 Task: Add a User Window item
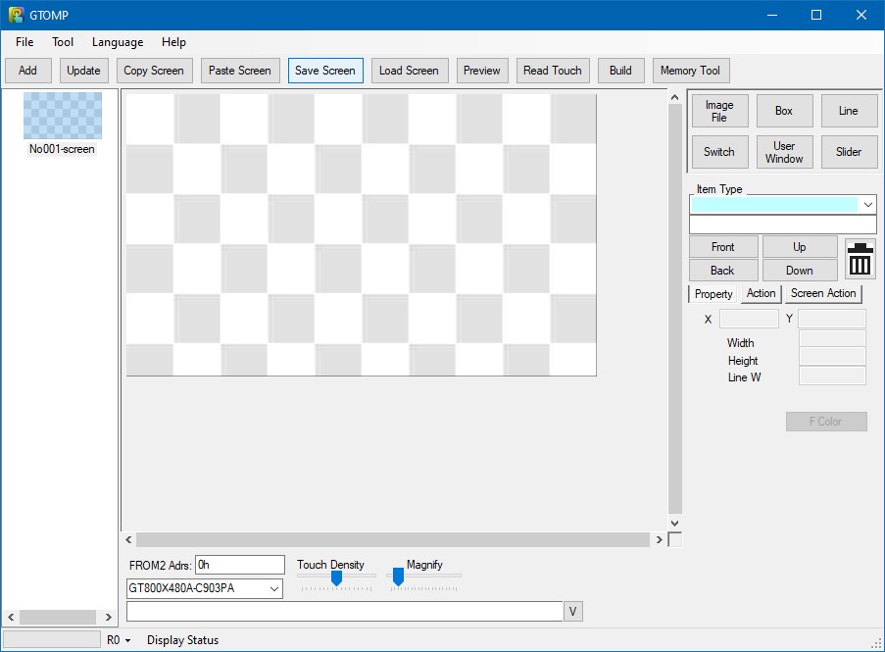pos(784,152)
